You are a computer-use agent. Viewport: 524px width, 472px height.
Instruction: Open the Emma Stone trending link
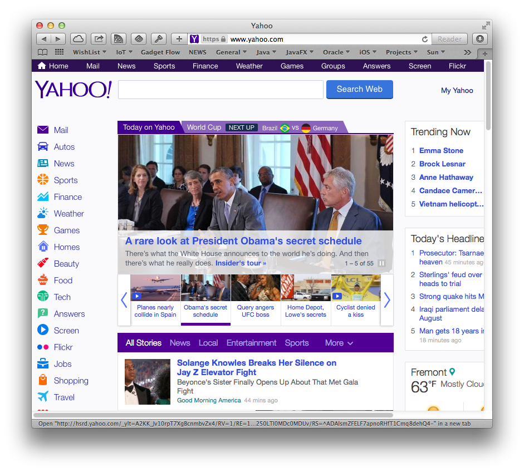[x=441, y=150]
